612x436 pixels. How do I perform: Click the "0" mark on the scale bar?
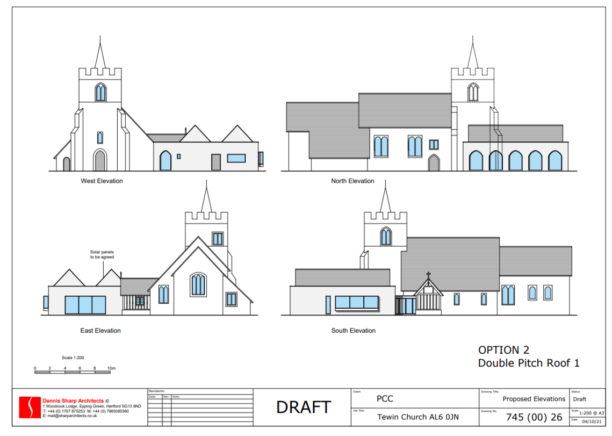[35, 368]
